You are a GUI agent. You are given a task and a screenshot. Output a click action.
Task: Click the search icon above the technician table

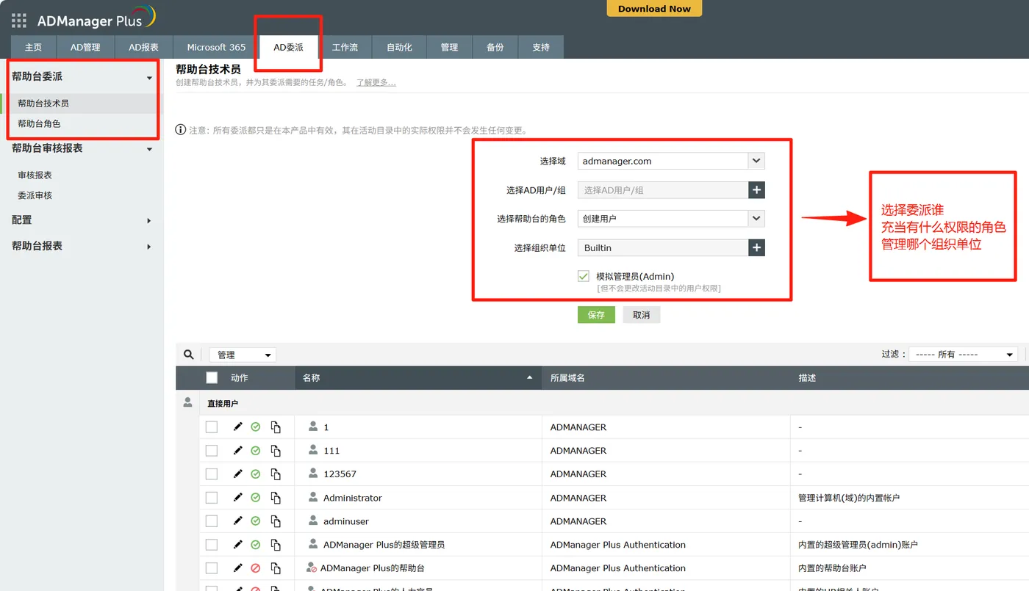(189, 355)
